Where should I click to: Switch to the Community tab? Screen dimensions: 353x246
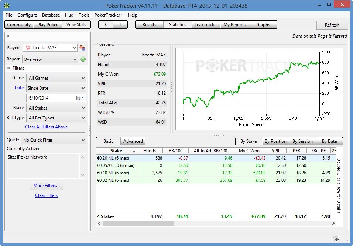pos(19,25)
